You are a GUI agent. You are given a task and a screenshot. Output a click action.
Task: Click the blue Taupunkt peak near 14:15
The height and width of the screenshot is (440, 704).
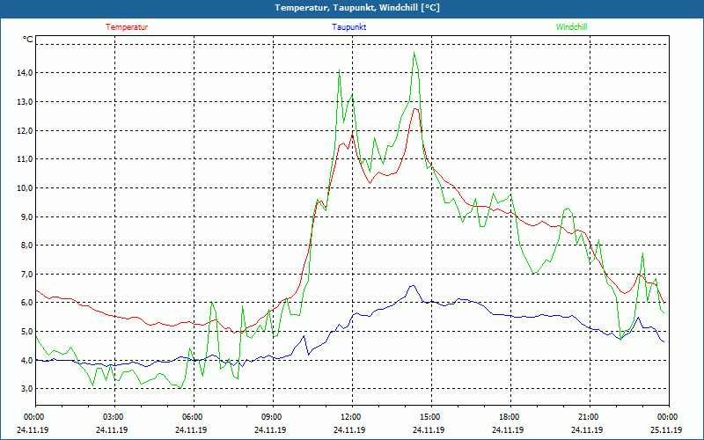[412, 285]
